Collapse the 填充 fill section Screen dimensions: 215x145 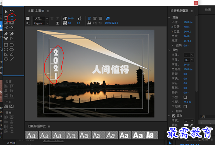(169, 116)
